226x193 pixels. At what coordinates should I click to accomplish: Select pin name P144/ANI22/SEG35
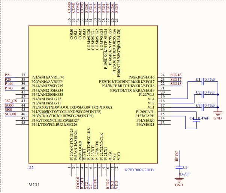(47, 86)
